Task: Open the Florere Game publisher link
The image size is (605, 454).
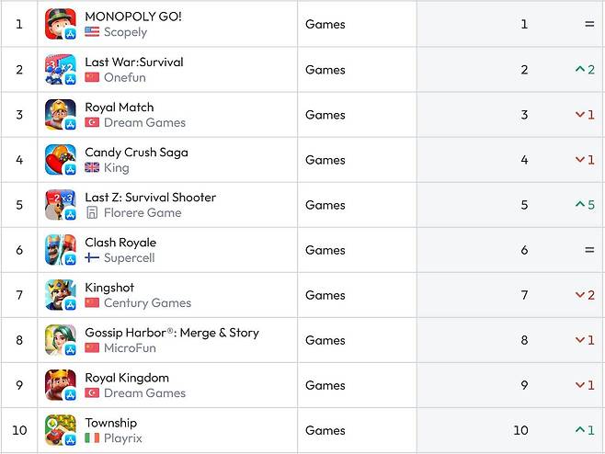Action: coord(143,213)
